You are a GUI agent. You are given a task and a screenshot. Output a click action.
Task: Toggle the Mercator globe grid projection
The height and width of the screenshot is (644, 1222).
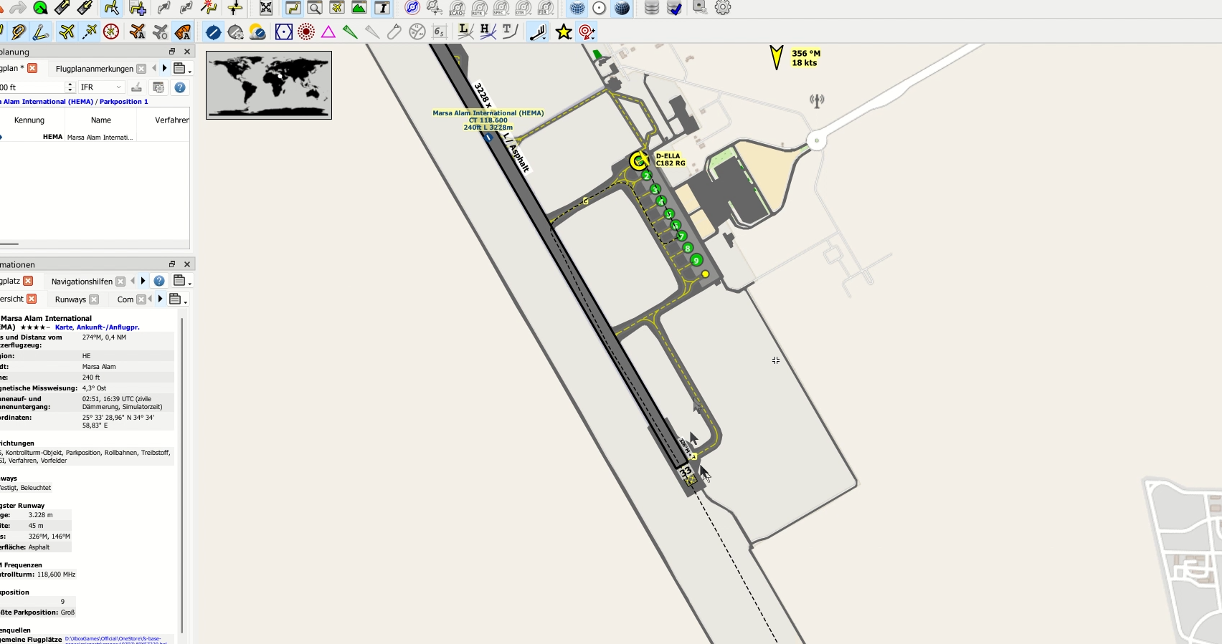point(577,8)
